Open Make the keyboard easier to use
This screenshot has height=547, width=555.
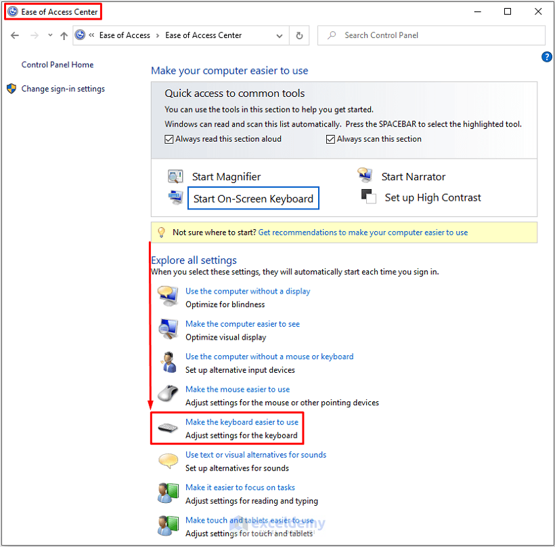tap(242, 422)
